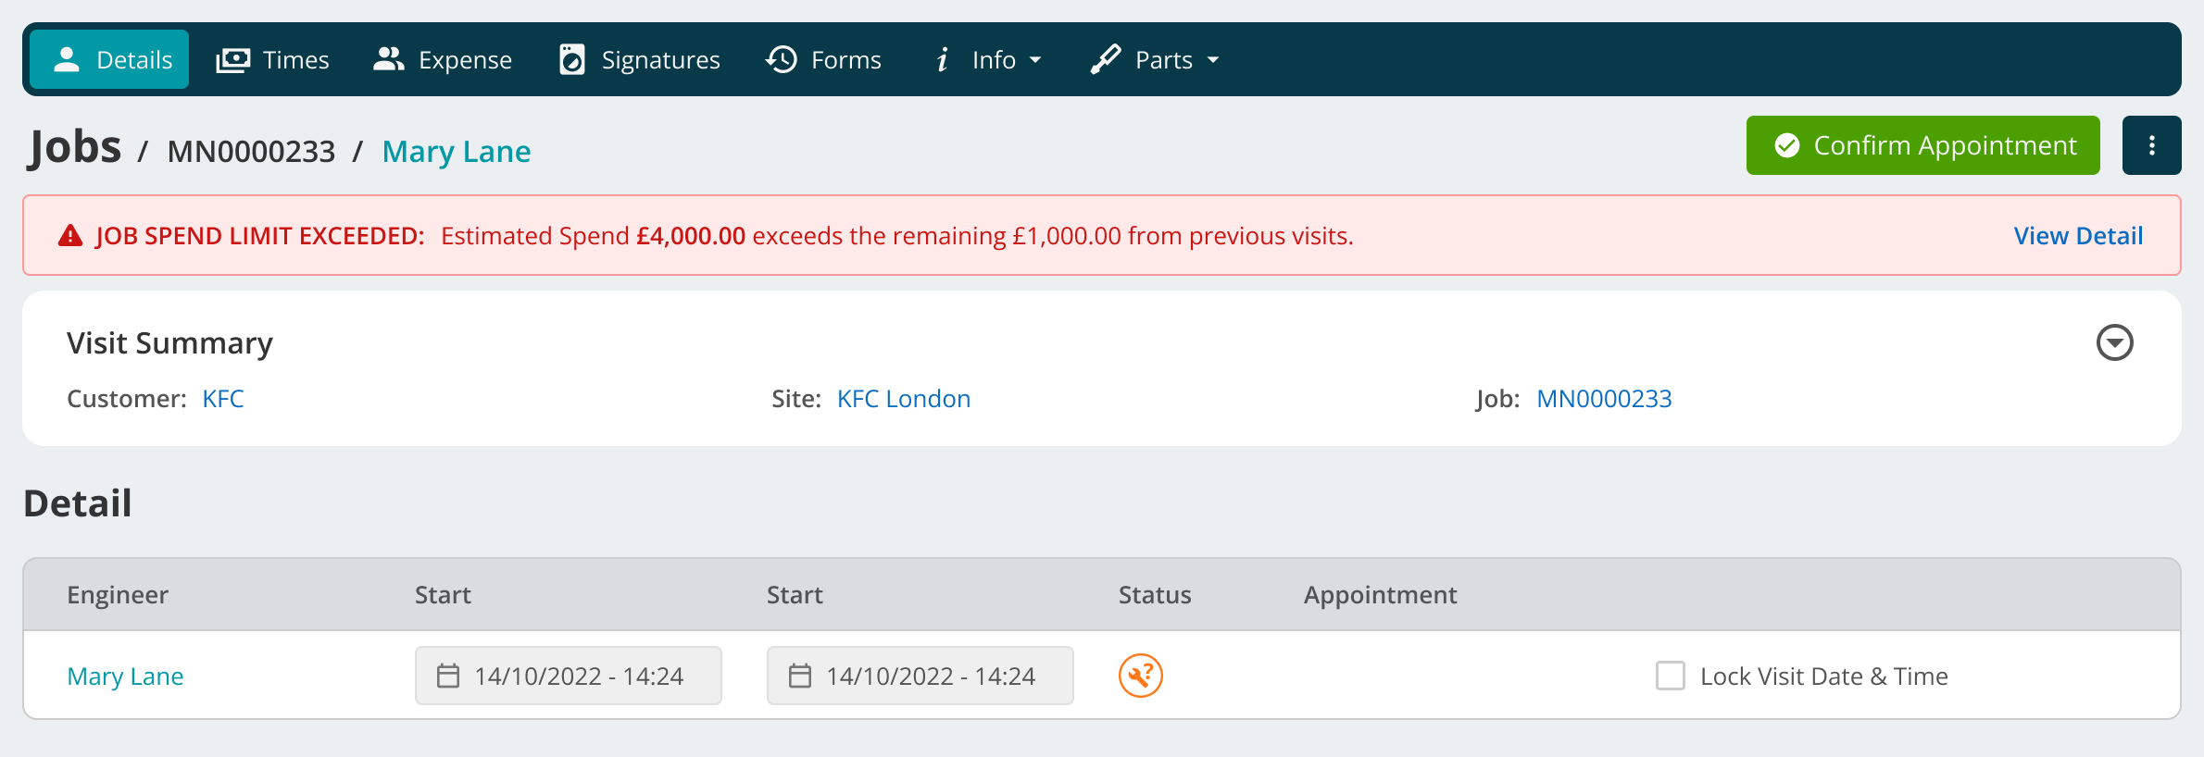Click the Times tab money icon

(x=232, y=60)
